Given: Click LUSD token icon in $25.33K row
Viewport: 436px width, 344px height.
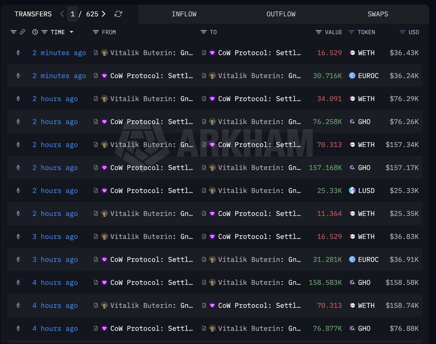Looking at the screenshot, I should pos(352,191).
